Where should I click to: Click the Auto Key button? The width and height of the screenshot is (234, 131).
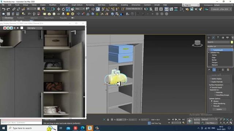pyautogui.click(x=197, y=120)
